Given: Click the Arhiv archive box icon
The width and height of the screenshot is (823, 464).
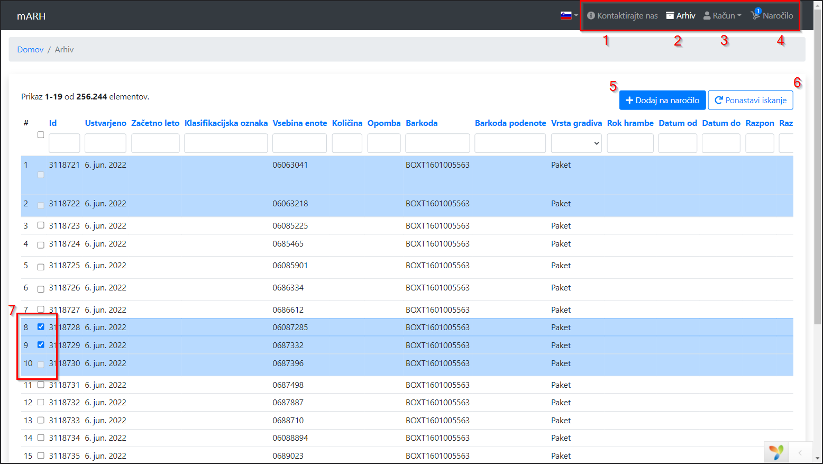Looking at the screenshot, I should (670, 15).
